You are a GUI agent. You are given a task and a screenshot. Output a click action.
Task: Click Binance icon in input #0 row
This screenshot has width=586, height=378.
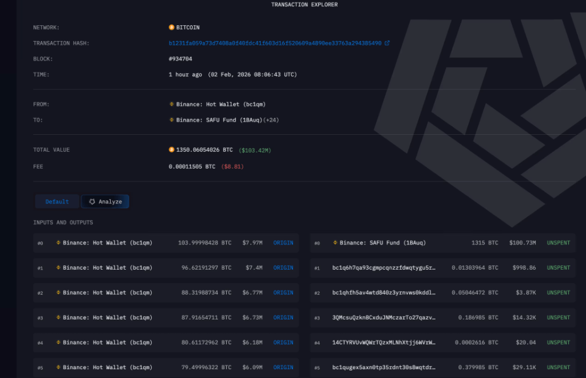(x=59, y=243)
